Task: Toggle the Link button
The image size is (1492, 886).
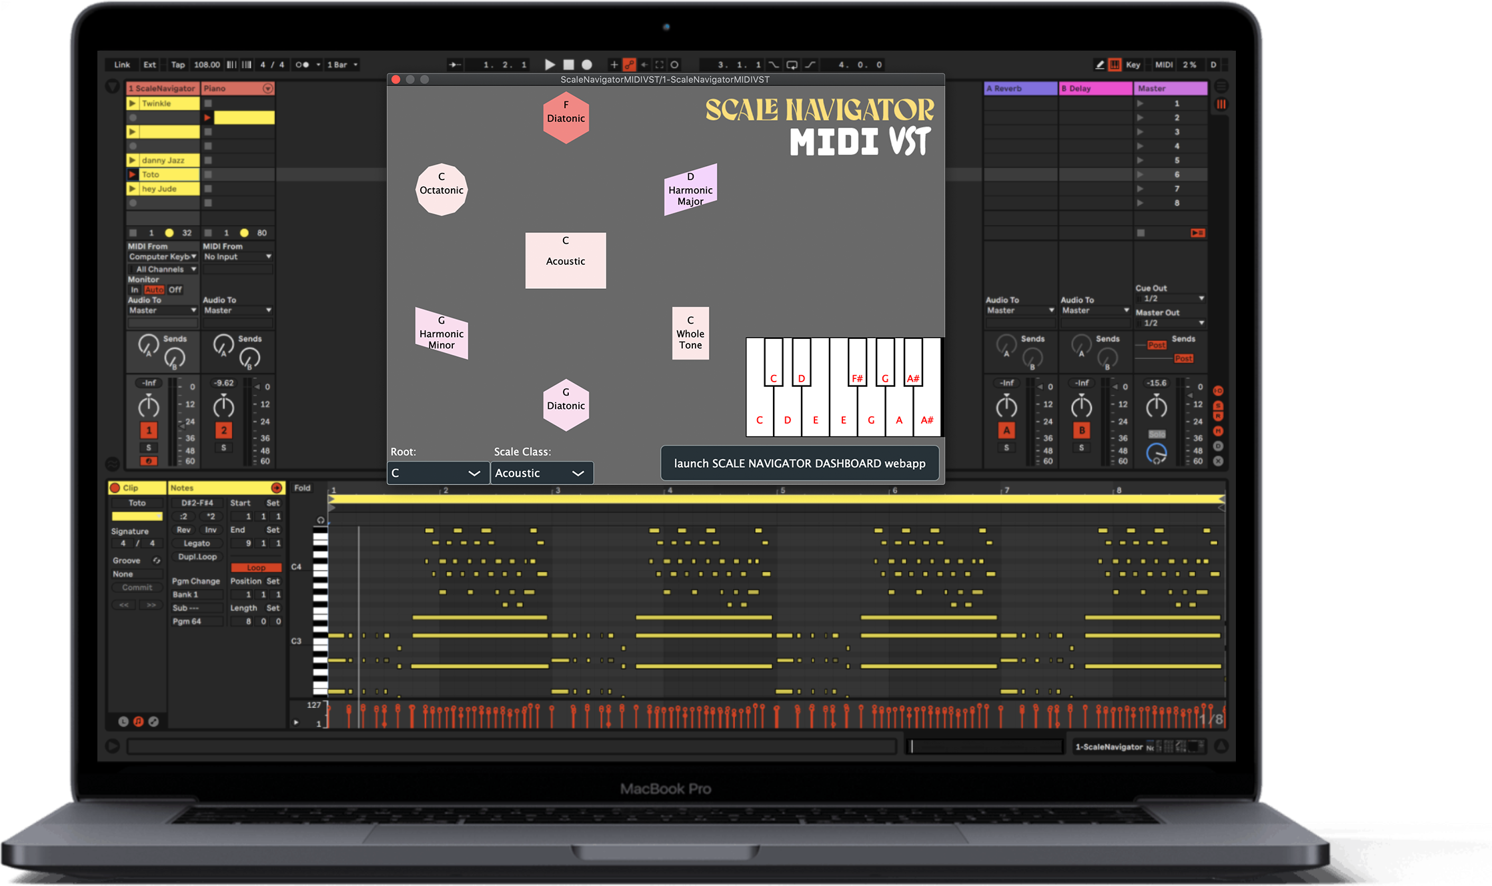Action: 122,65
